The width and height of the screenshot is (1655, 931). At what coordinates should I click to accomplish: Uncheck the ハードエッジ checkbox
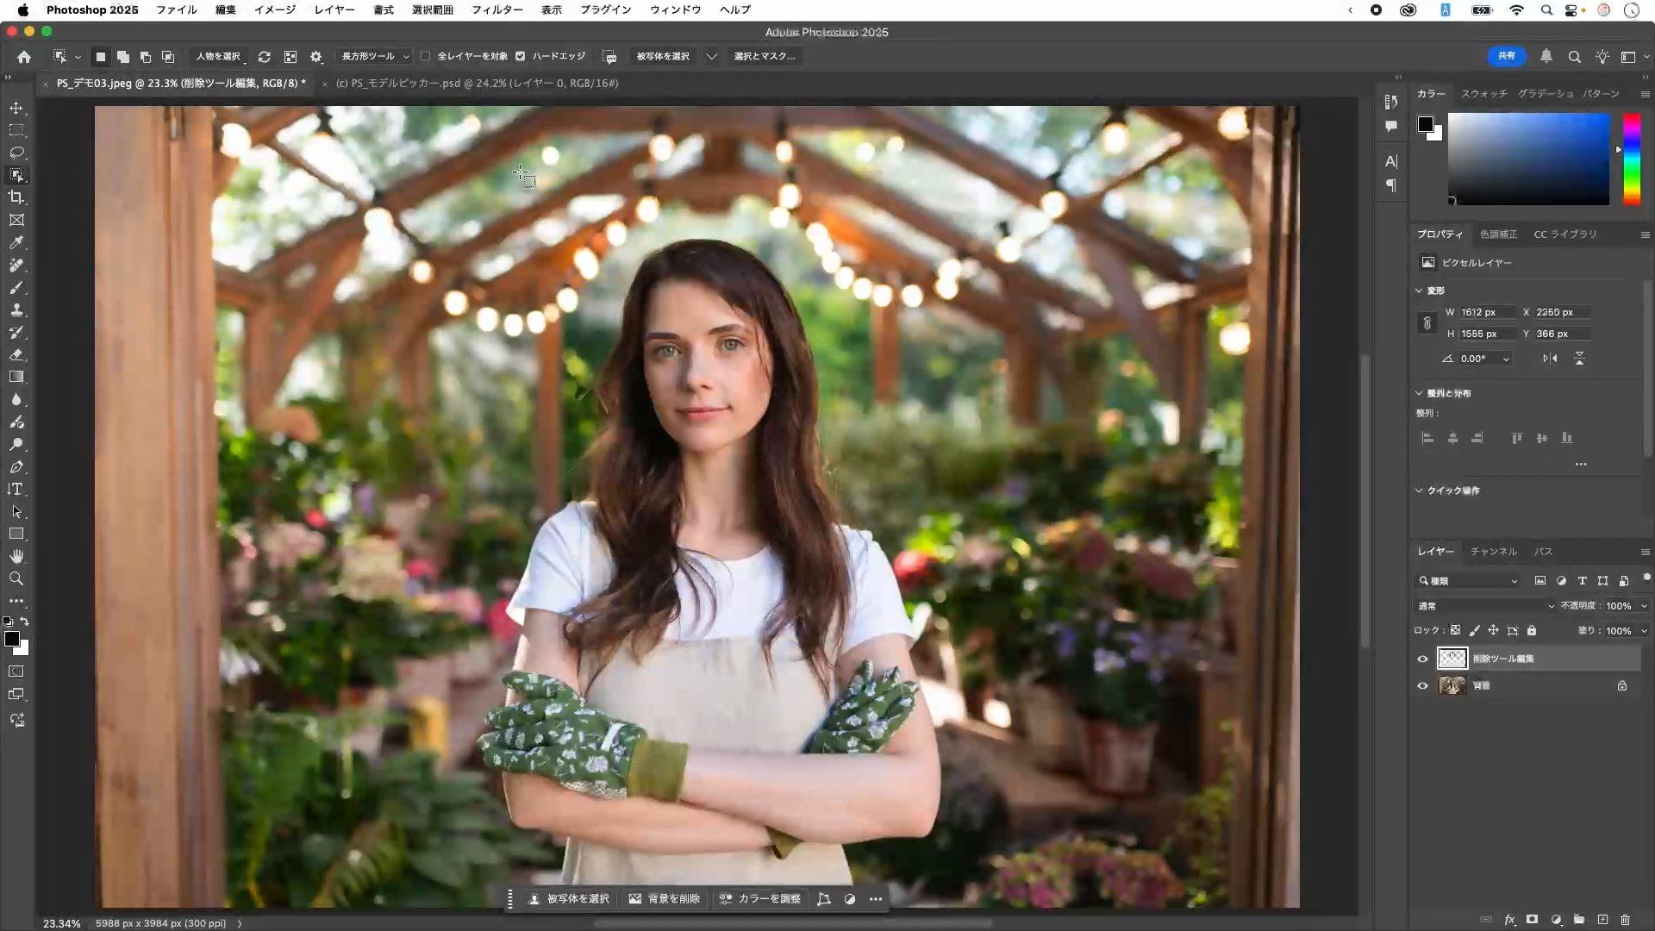[x=521, y=56]
